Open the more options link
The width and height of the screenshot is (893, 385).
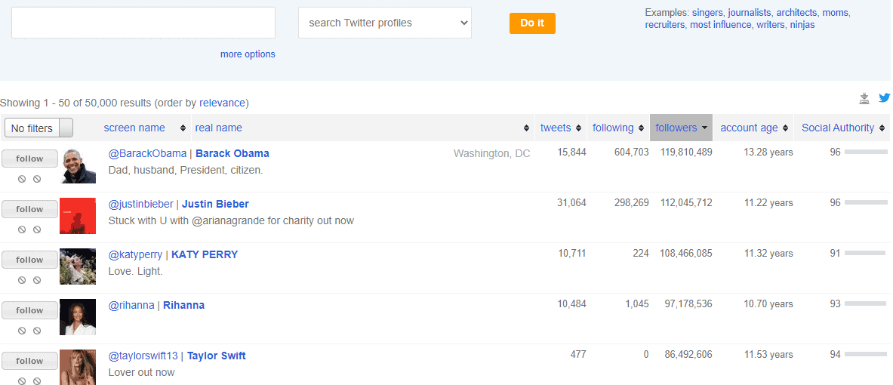248,54
